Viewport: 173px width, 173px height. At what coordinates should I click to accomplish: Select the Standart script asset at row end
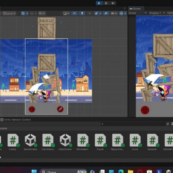click(169, 142)
